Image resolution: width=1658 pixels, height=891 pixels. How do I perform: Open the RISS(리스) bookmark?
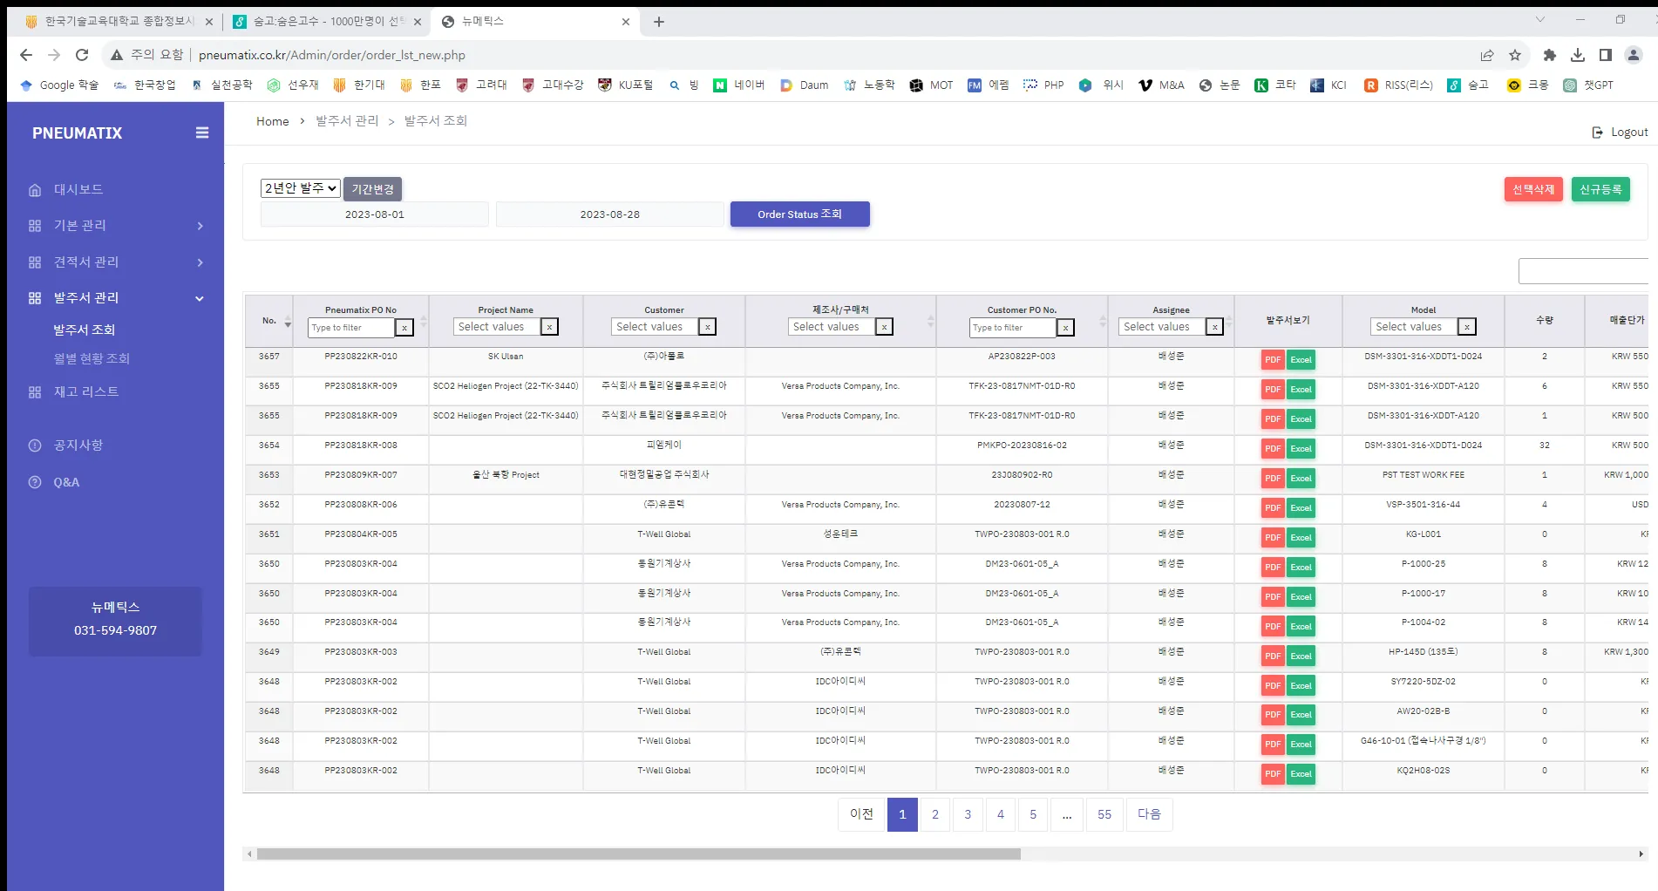click(x=1399, y=85)
